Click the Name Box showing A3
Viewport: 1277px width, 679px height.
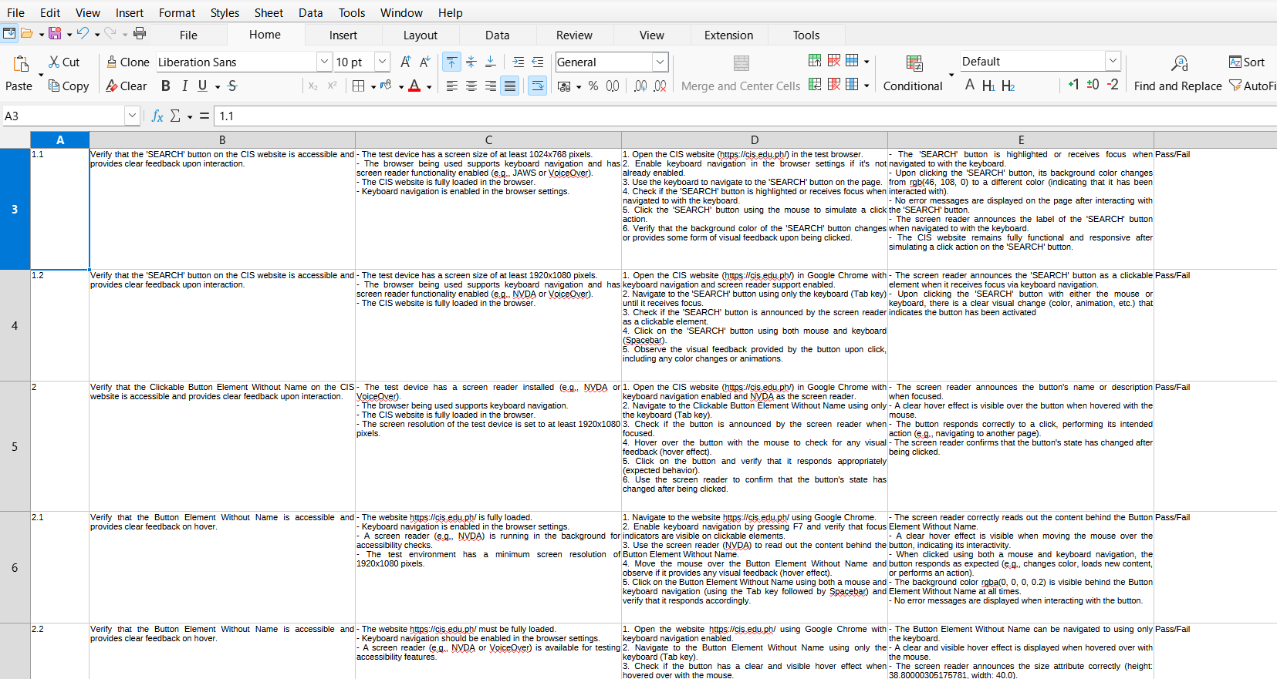coord(63,116)
